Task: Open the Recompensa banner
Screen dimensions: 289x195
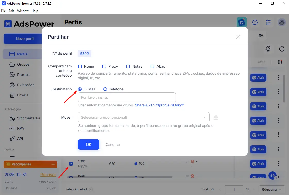Action: [30, 164]
